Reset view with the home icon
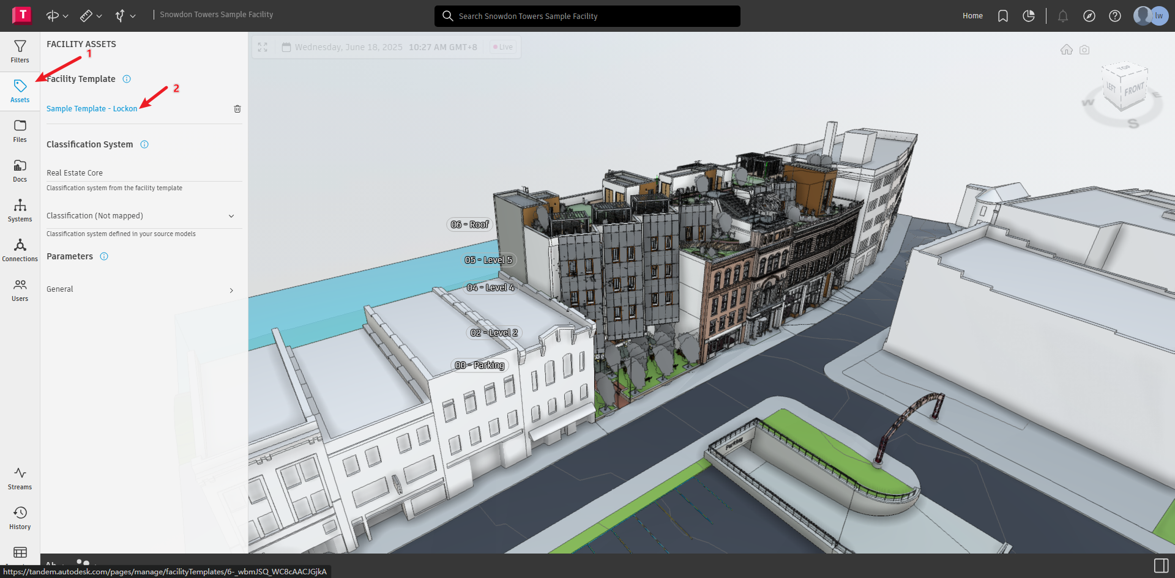1175x578 pixels. (x=1067, y=50)
